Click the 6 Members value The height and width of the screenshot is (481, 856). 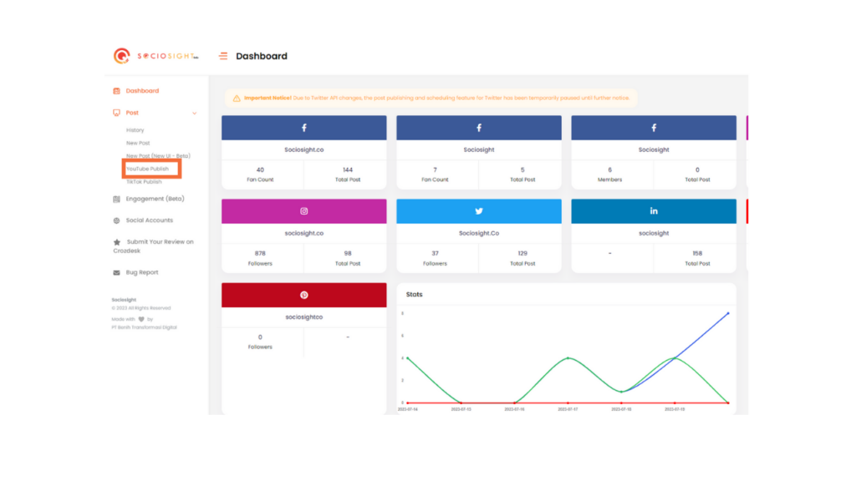pos(609,170)
